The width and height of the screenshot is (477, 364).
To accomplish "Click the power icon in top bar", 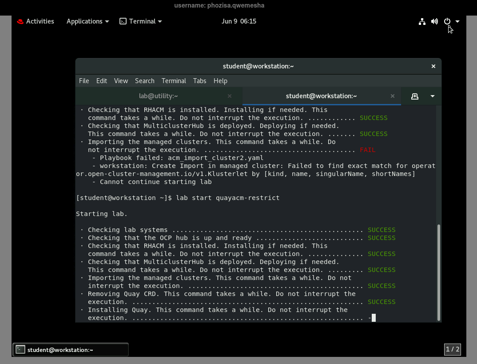I will 447,21.
